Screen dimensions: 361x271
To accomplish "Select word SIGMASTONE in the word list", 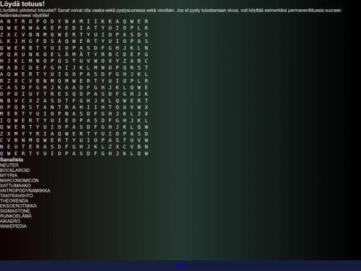I will click(x=15, y=211).
